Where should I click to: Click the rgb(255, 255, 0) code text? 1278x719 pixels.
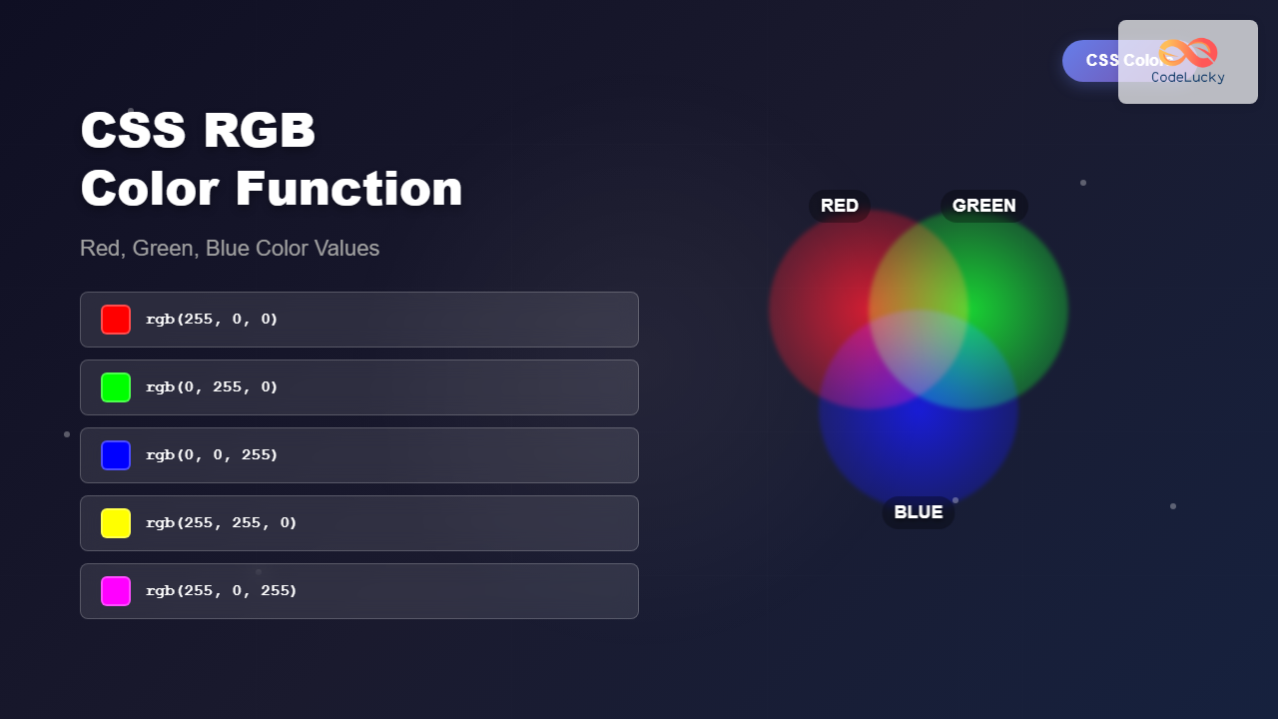coord(222,523)
